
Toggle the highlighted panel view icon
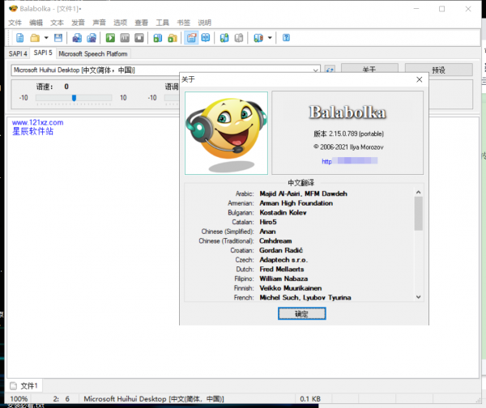tap(191, 38)
